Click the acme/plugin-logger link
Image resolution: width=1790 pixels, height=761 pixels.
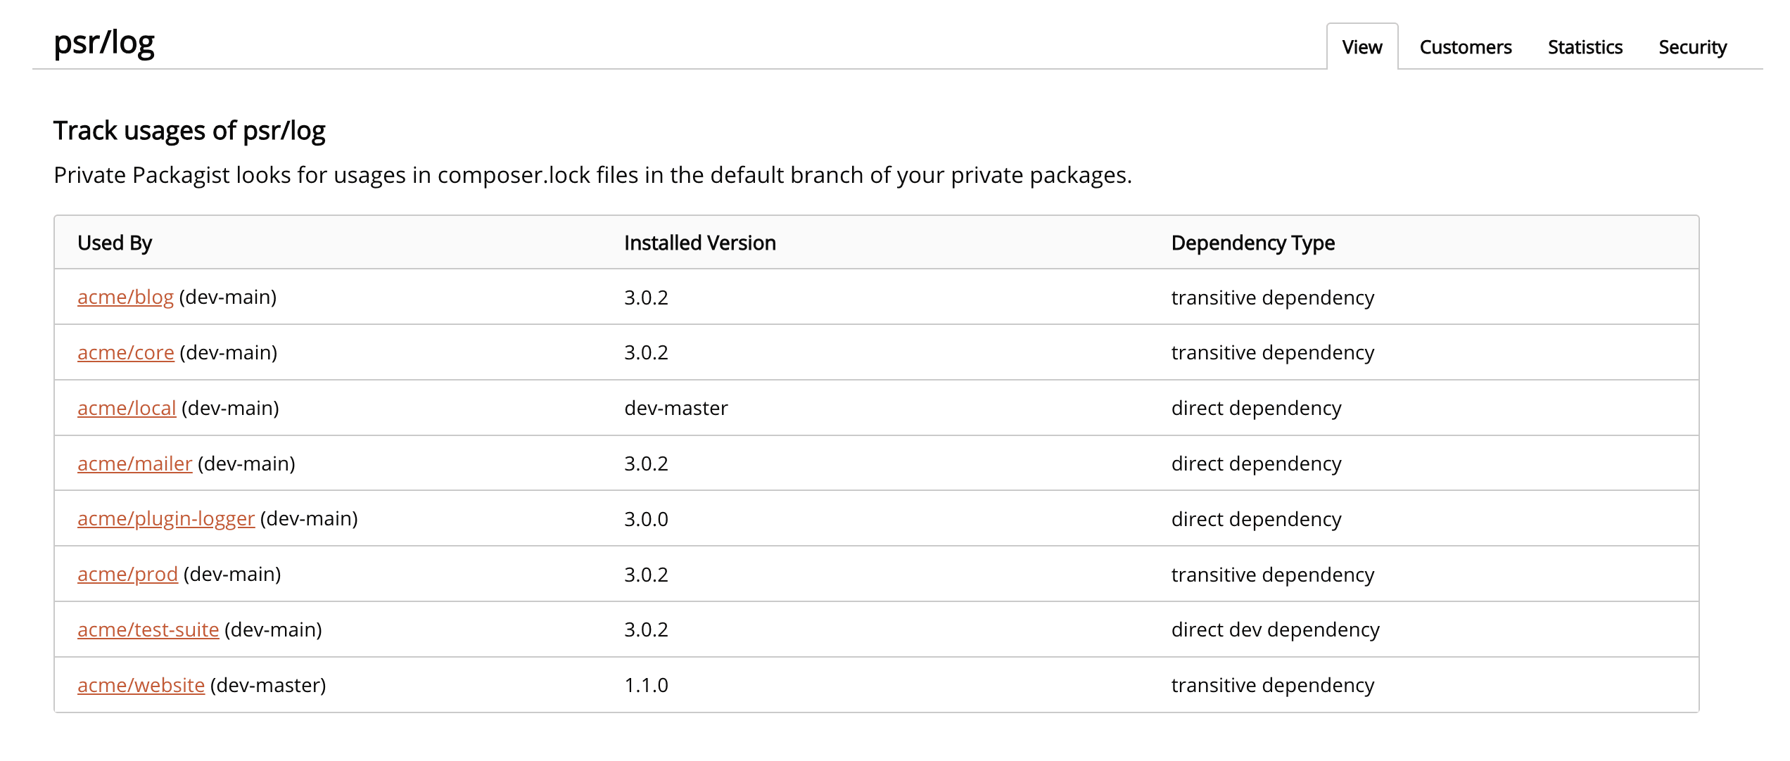click(x=165, y=519)
